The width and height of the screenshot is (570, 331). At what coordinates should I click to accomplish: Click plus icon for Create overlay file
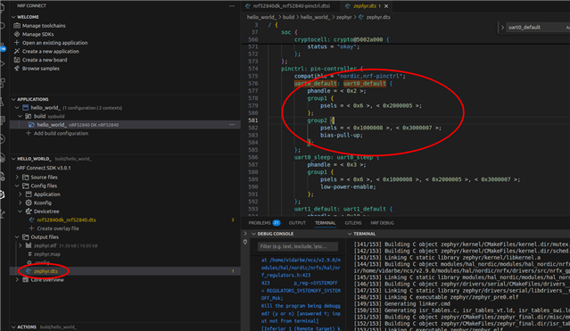tap(31, 228)
